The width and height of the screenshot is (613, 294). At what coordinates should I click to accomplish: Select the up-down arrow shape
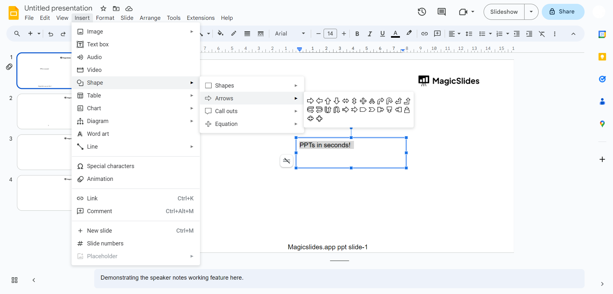point(354,101)
